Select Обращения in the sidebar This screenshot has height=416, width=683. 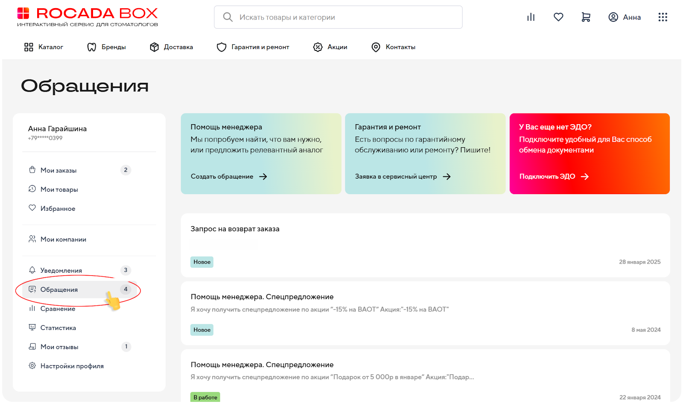pyautogui.click(x=59, y=290)
